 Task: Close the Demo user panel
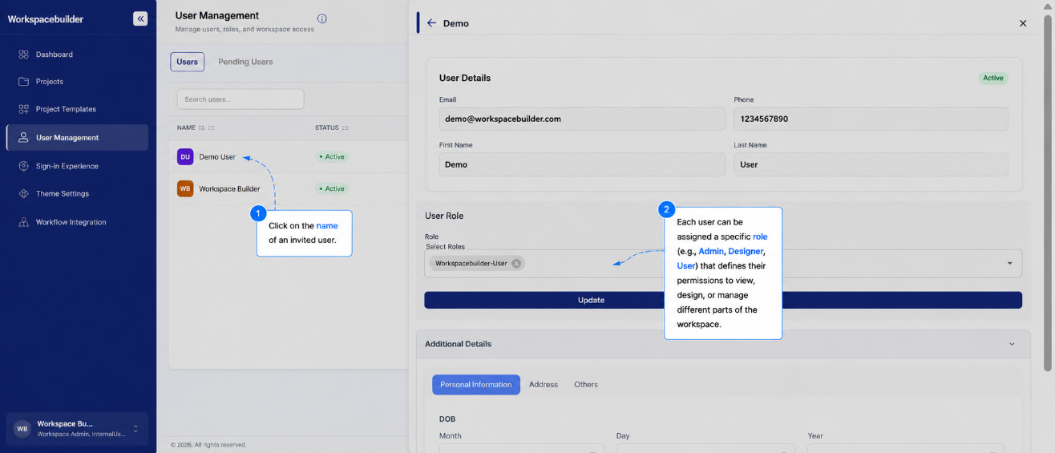pos(1023,23)
